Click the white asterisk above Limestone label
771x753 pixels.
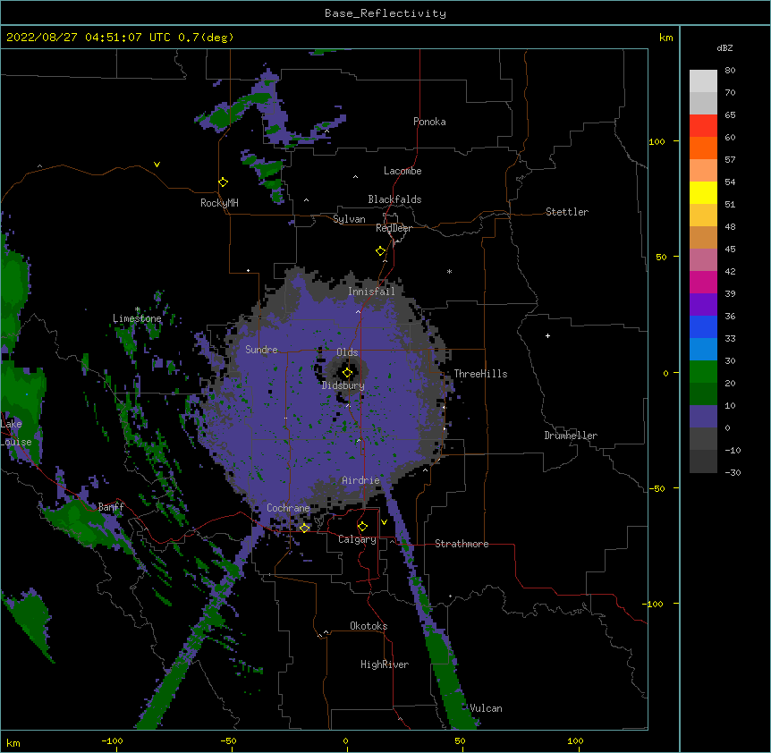[138, 309]
